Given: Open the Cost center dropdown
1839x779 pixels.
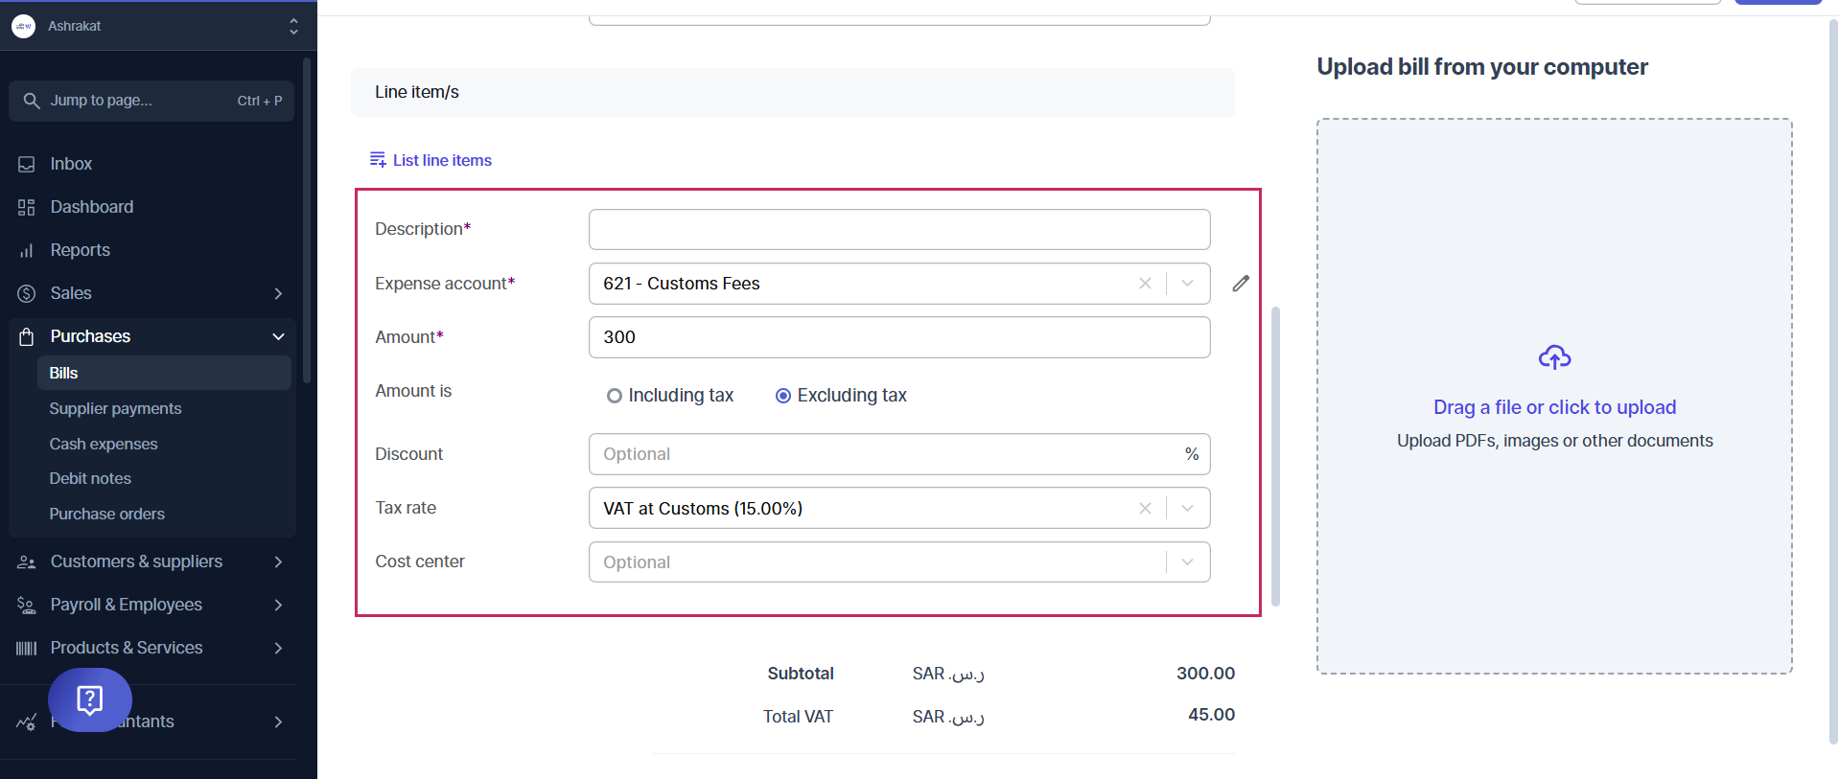Looking at the screenshot, I should point(1188,562).
